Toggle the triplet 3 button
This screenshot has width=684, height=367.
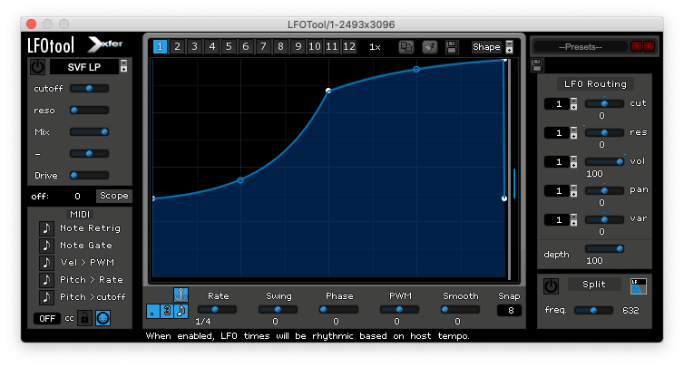pyautogui.click(x=167, y=311)
